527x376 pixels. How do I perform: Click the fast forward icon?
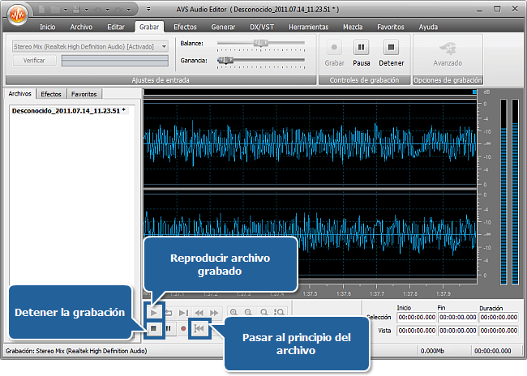point(214,312)
